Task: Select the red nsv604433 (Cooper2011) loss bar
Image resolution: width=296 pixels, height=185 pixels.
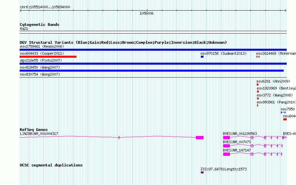Action: (48, 57)
